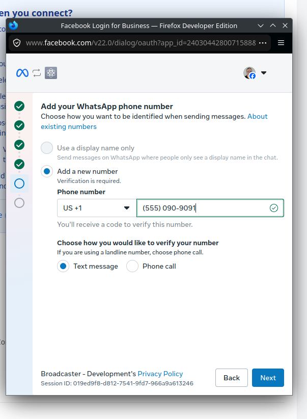Maximize the Facebook Login window

pos(273,25)
